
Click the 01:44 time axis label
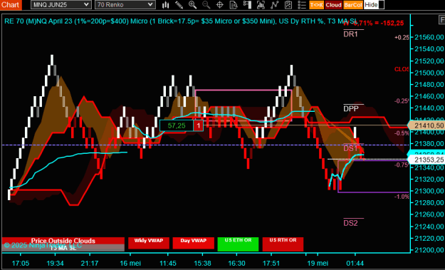pos(355,263)
